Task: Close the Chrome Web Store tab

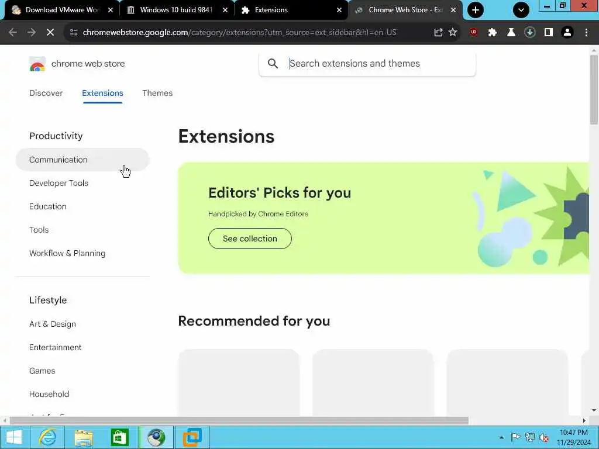Action: [x=453, y=11]
